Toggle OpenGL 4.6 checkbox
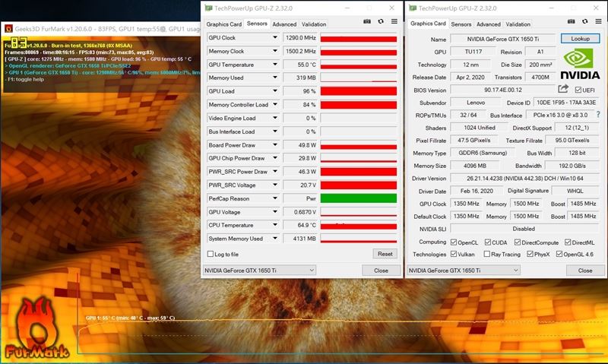Image resolution: width=608 pixels, height=364 pixels. click(559, 254)
